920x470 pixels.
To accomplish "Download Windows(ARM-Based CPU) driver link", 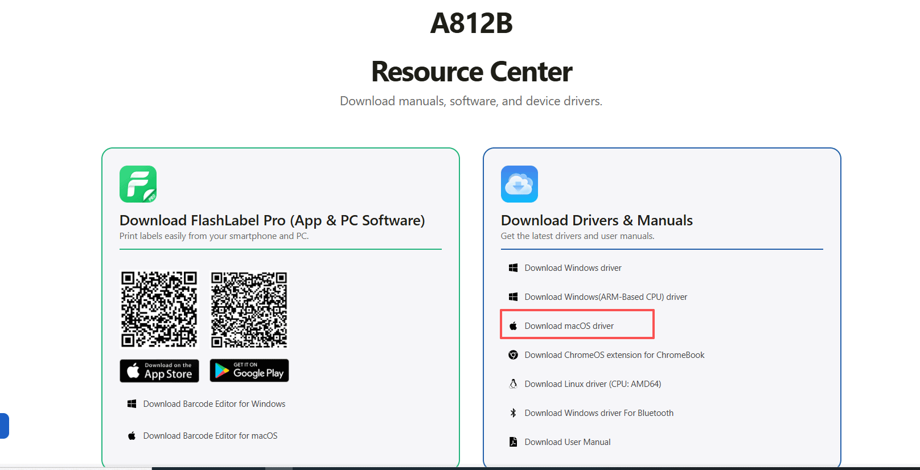I will [606, 297].
